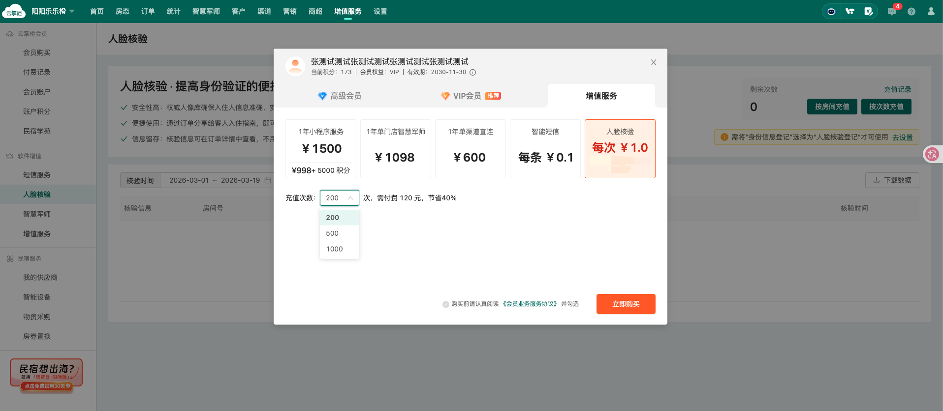The image size is (943, 411).
Task: Open the robot assistant icon in header
Action: pos(831,11)
